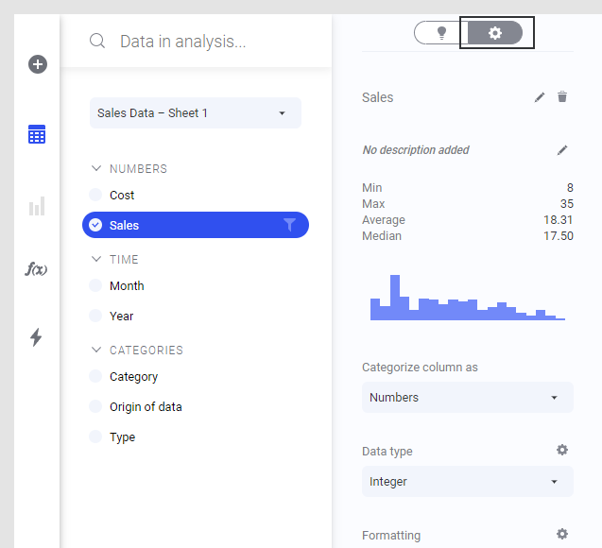Click the lightning bolt actions icon

(36, 337)
